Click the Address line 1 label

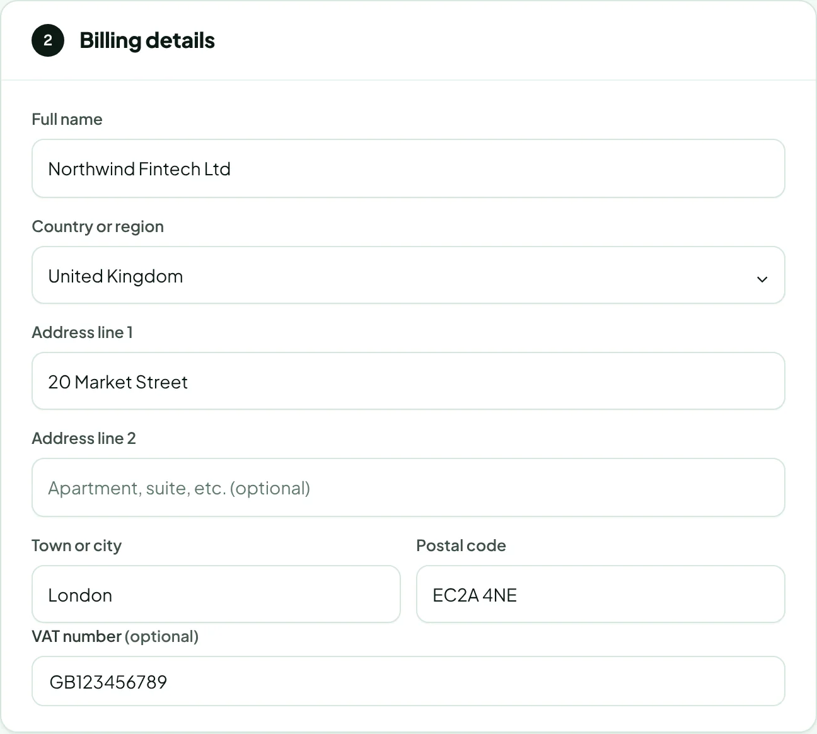coord(82,332)
